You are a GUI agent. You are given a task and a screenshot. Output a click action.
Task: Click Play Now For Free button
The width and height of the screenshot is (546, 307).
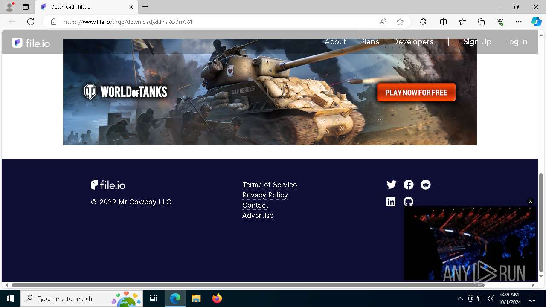pyautogui.click(x=416, y=93)
